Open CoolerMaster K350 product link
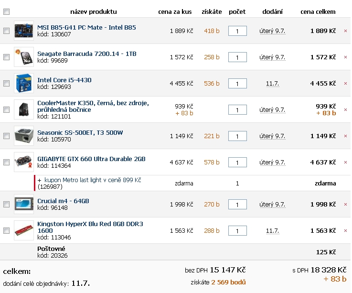 pyautogui.click(x=93, y=106)
